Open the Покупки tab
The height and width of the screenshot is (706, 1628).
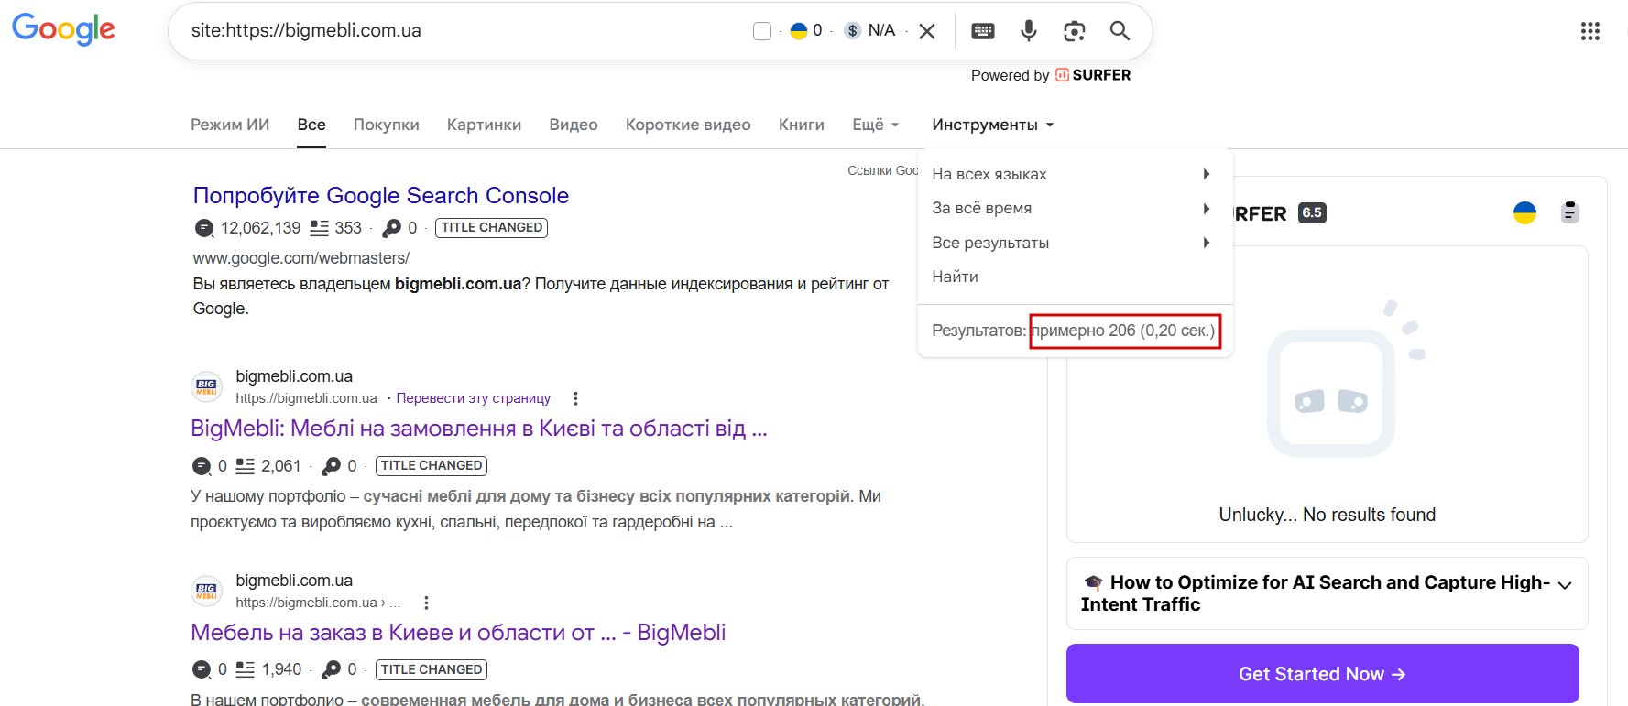pyautogui.click(x=387, y=125)
